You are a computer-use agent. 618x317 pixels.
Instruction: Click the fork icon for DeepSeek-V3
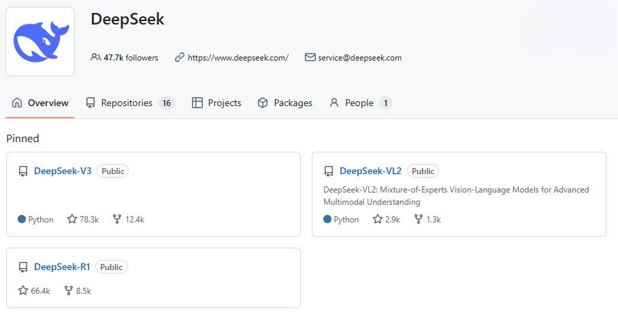click(116, 219)
